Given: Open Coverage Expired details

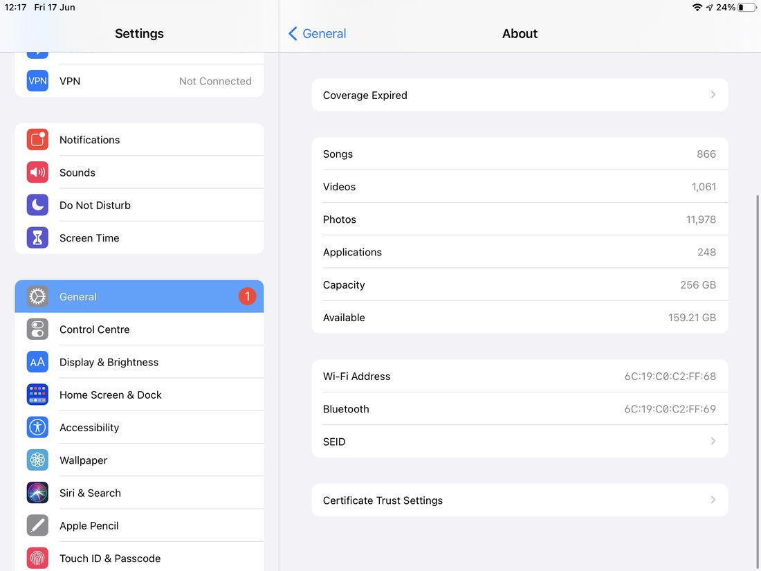Looking at the screenshot, I should pyautogui.click(x=520, y=95).
